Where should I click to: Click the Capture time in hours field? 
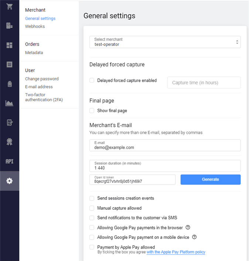pyautogui.click(x=204, y=83)
